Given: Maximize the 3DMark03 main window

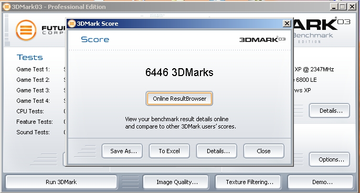Looking at the screenshot, I should coord(342,7).
